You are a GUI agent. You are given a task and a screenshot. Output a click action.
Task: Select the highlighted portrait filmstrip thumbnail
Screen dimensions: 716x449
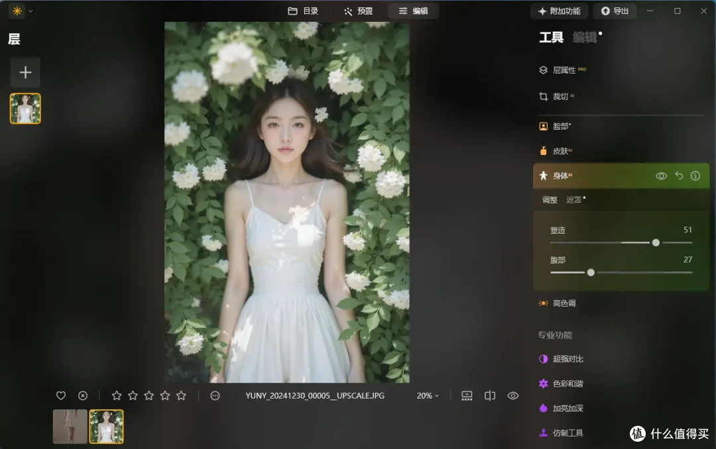pyautogui.click(x=106, y=426)
